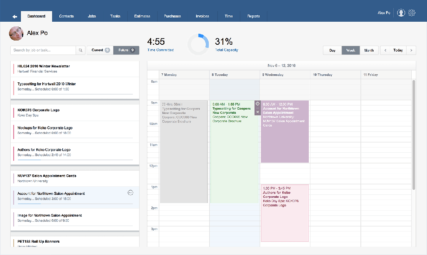Open the Reports tab
The image size is (427, 255).
tap(254, 16)
